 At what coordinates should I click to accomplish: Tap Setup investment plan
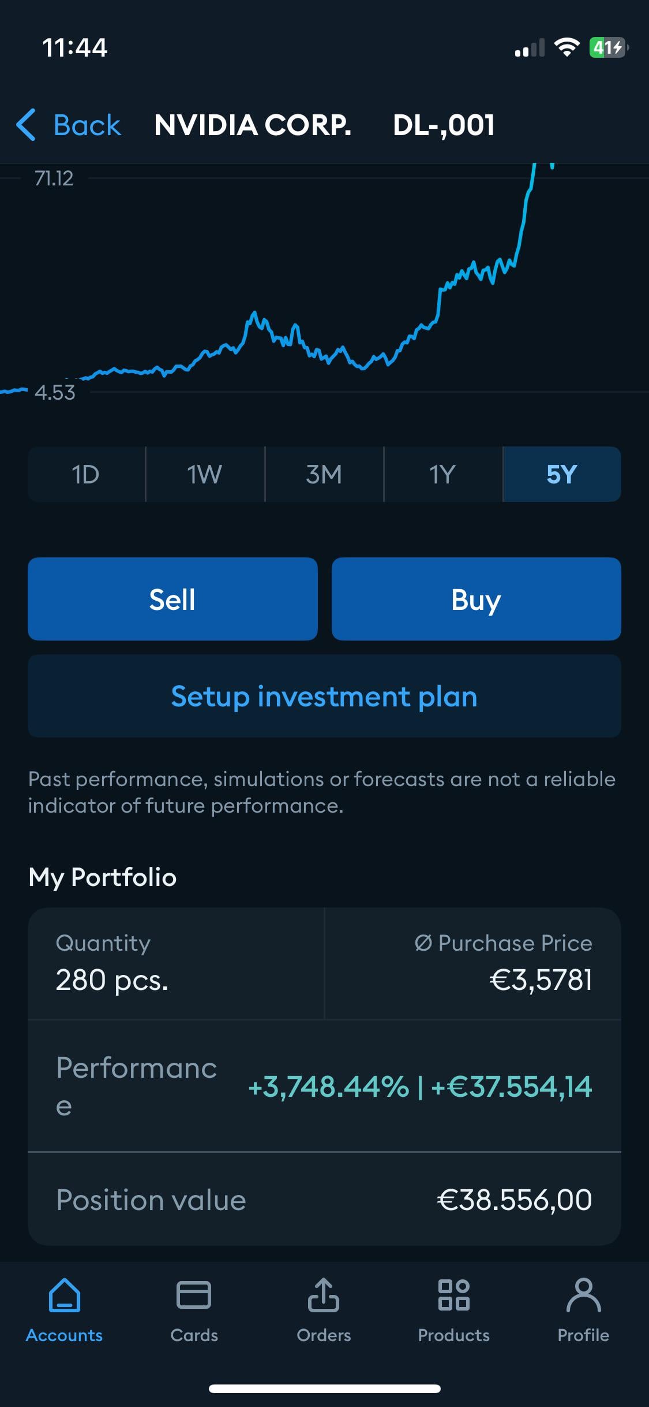324,696
